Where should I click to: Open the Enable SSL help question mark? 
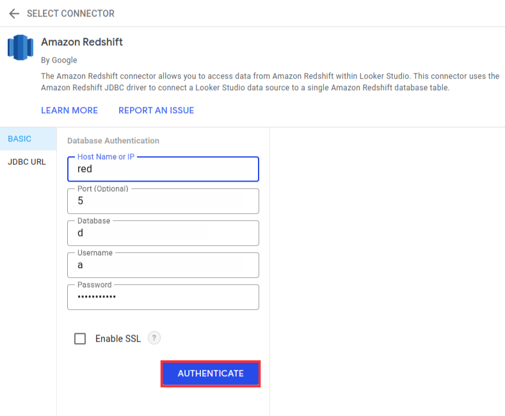coord(154,338)
